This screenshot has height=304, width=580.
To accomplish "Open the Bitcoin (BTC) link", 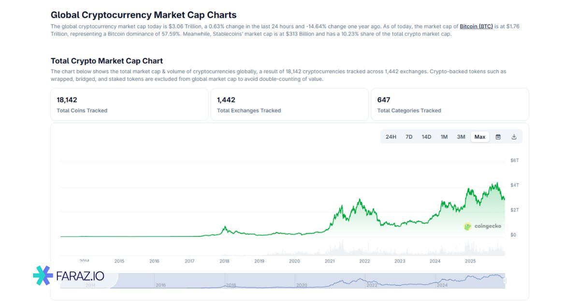I will (x=476, y=27).
